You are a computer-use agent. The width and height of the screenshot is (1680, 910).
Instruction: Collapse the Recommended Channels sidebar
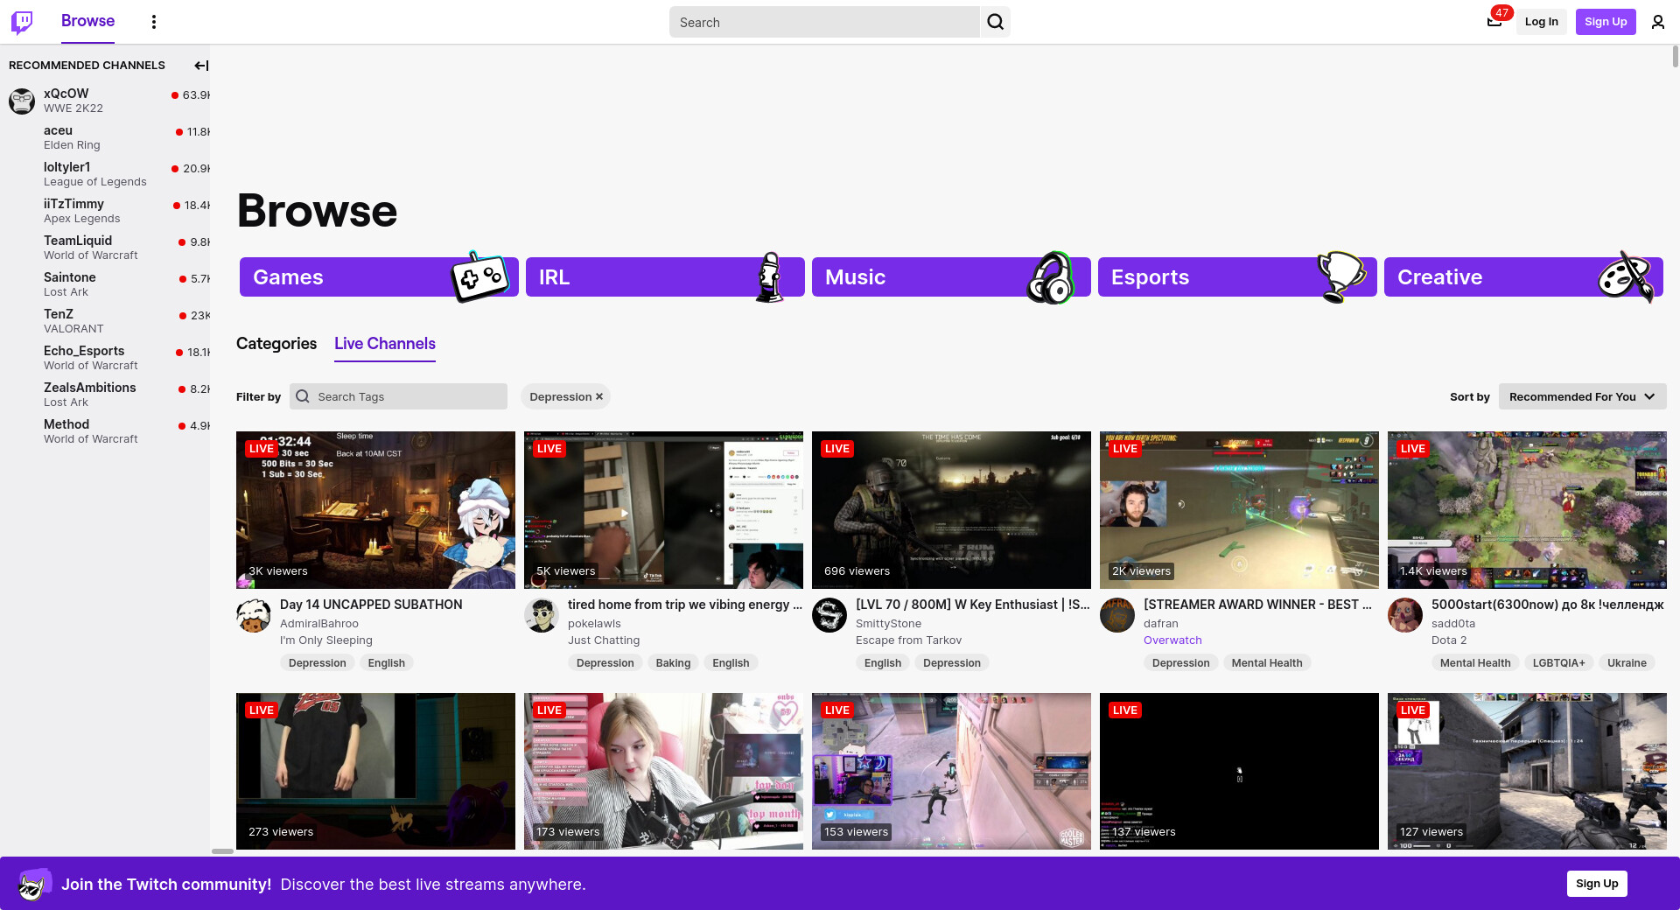(x=201, y=66)
